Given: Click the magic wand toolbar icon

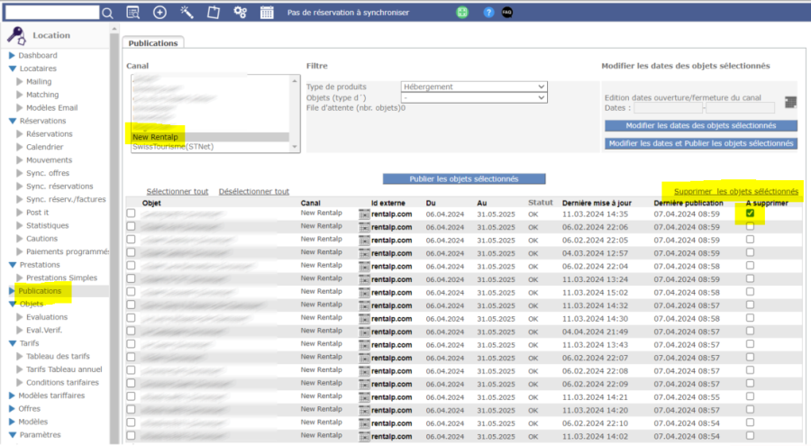Looking at the screenshot, I should pos(187,13).
